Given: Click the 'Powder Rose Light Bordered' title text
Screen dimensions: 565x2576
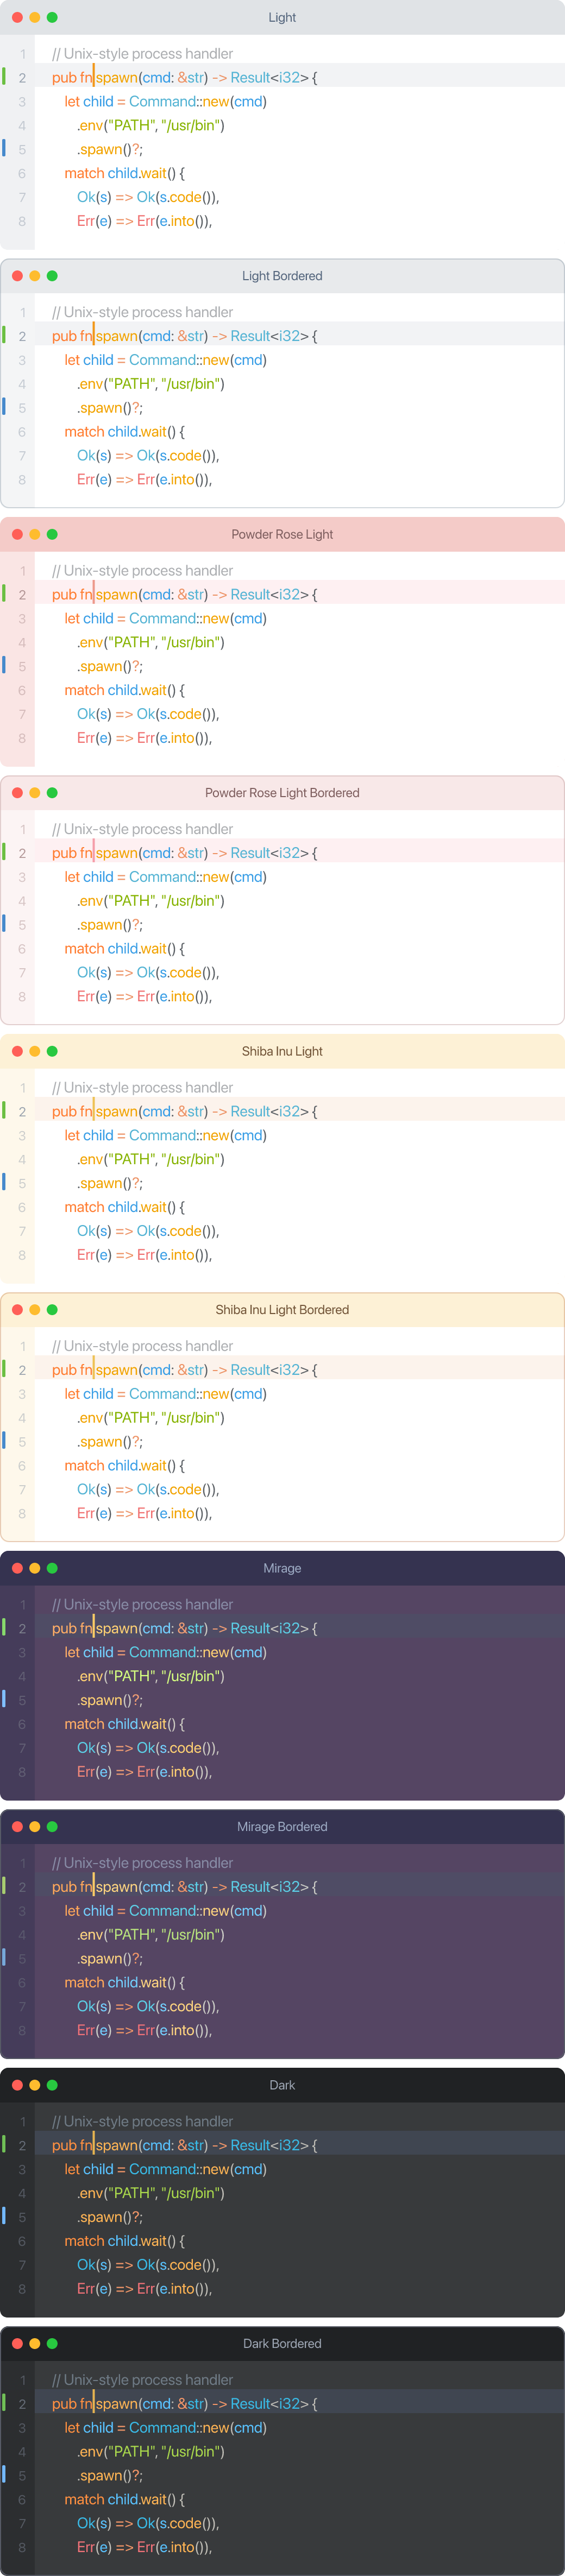Looking at the screenshot, I should [282, 793].
